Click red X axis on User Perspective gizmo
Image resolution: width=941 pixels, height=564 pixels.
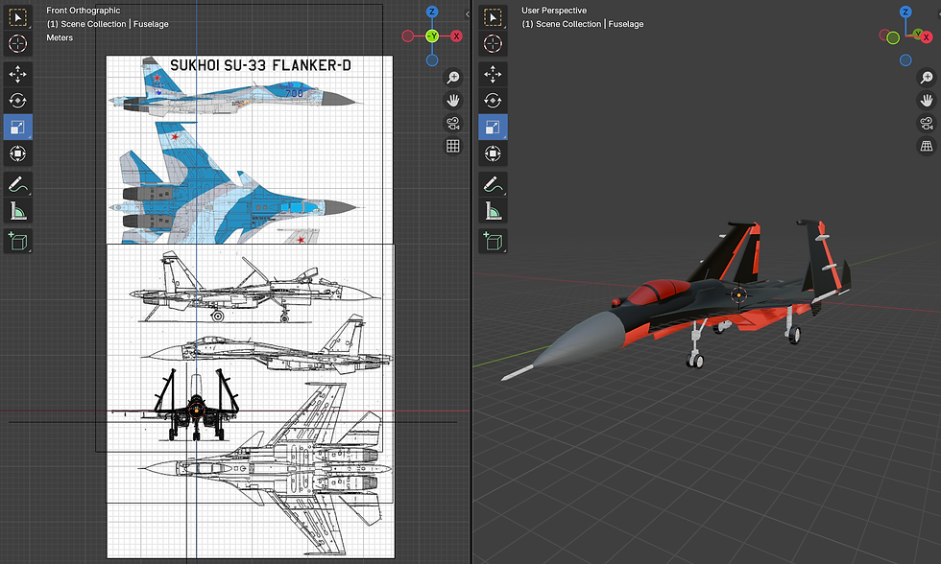926,37
